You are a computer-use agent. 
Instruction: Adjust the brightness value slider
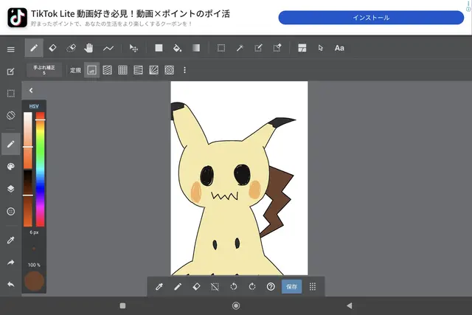28,198
